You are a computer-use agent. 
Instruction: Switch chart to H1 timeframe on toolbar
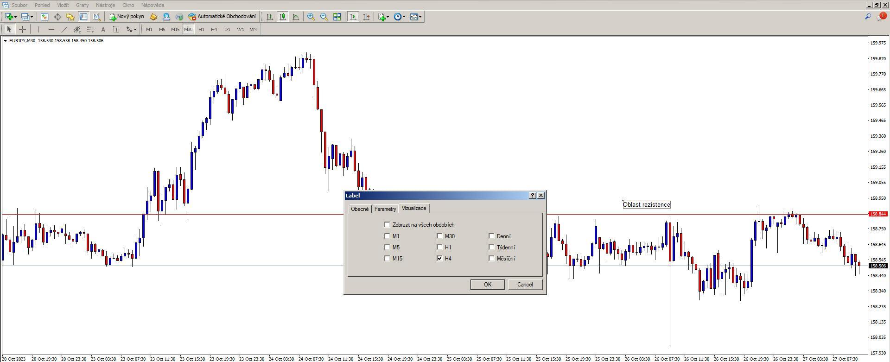[x=201, y=29]
